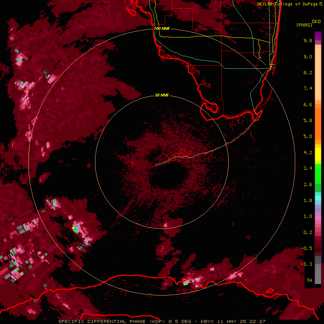Click the 3.4 value on the color scale
Image resolution: width=324 pixels, height=324 pixels.
(308, 168)
